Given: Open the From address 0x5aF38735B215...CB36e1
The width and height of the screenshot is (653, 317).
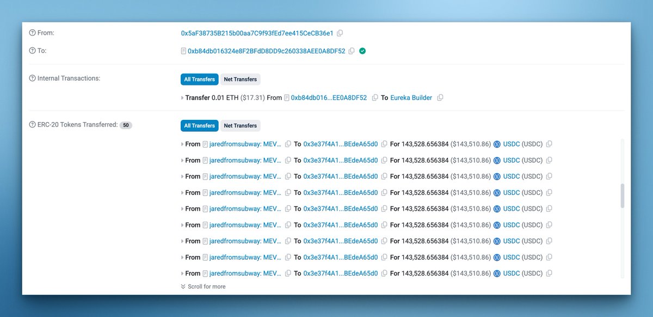Looking at the screenshot, I should [x=257, y=33].
